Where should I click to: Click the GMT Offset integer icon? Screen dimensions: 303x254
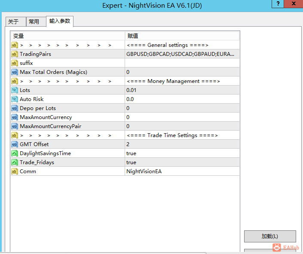coord(15,144)
